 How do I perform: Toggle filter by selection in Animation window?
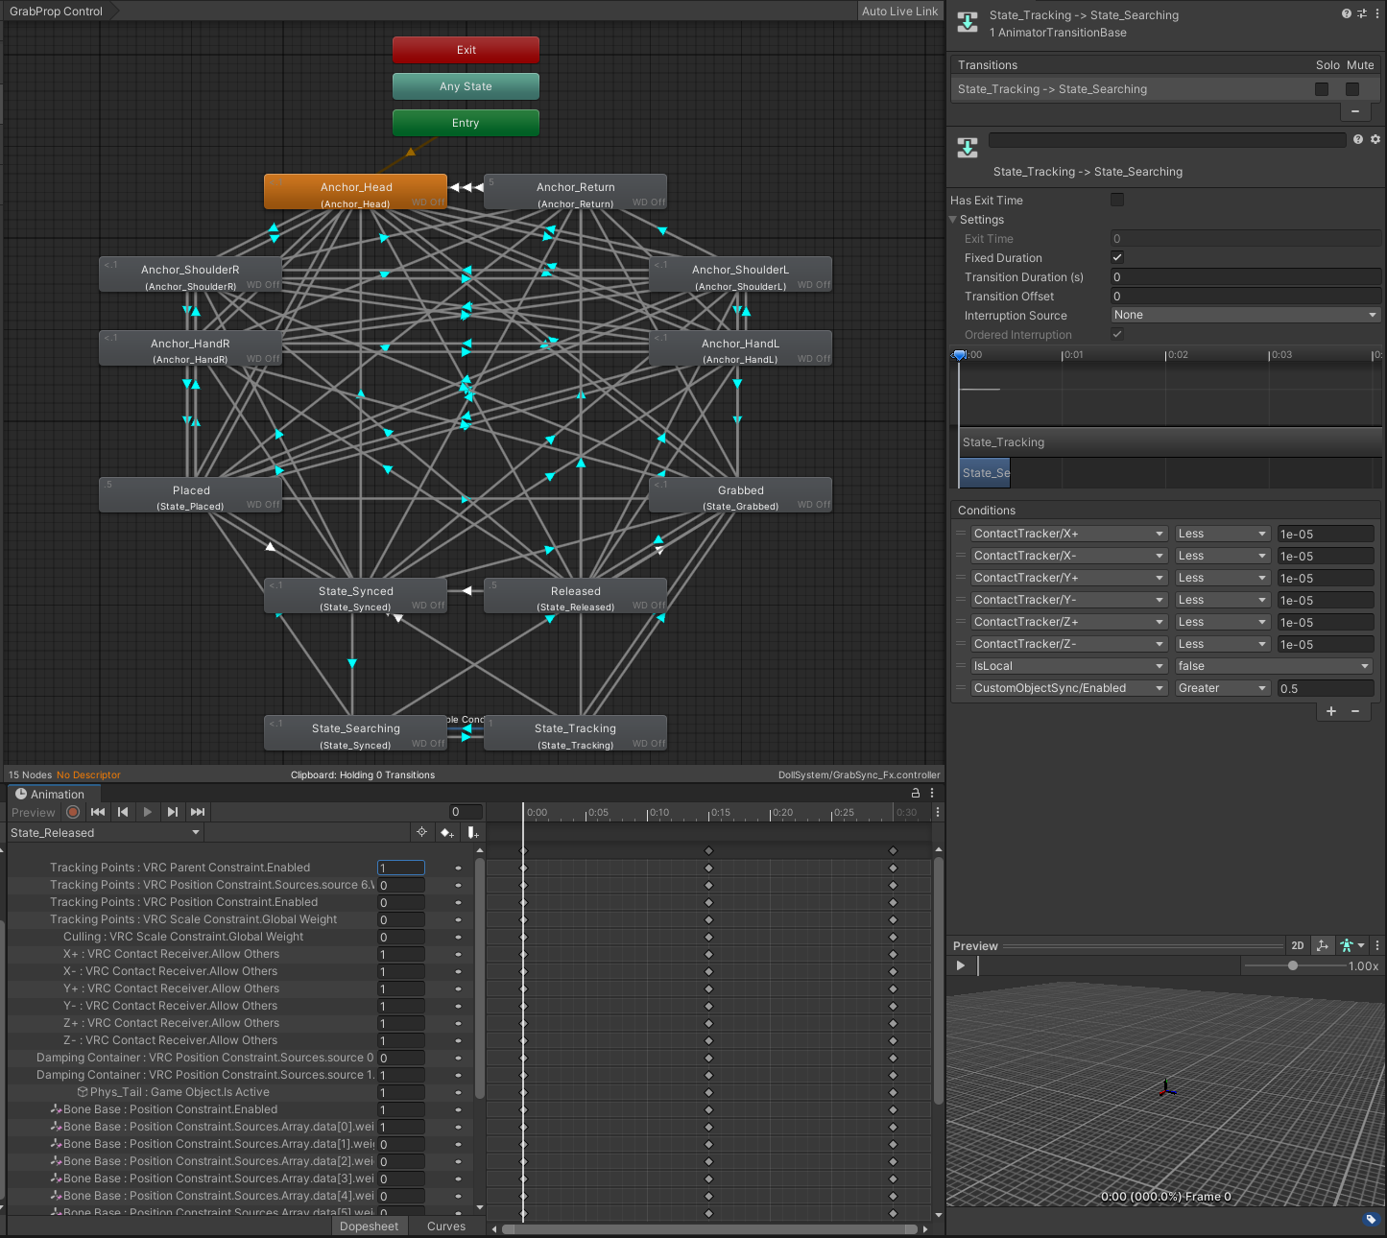421,832
